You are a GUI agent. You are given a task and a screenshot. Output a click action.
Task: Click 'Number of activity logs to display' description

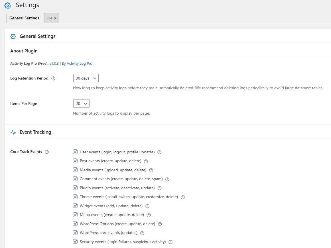point(111,113)
